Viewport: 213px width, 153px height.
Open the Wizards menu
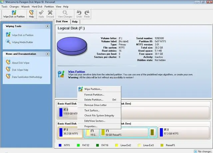pos(25,7)
